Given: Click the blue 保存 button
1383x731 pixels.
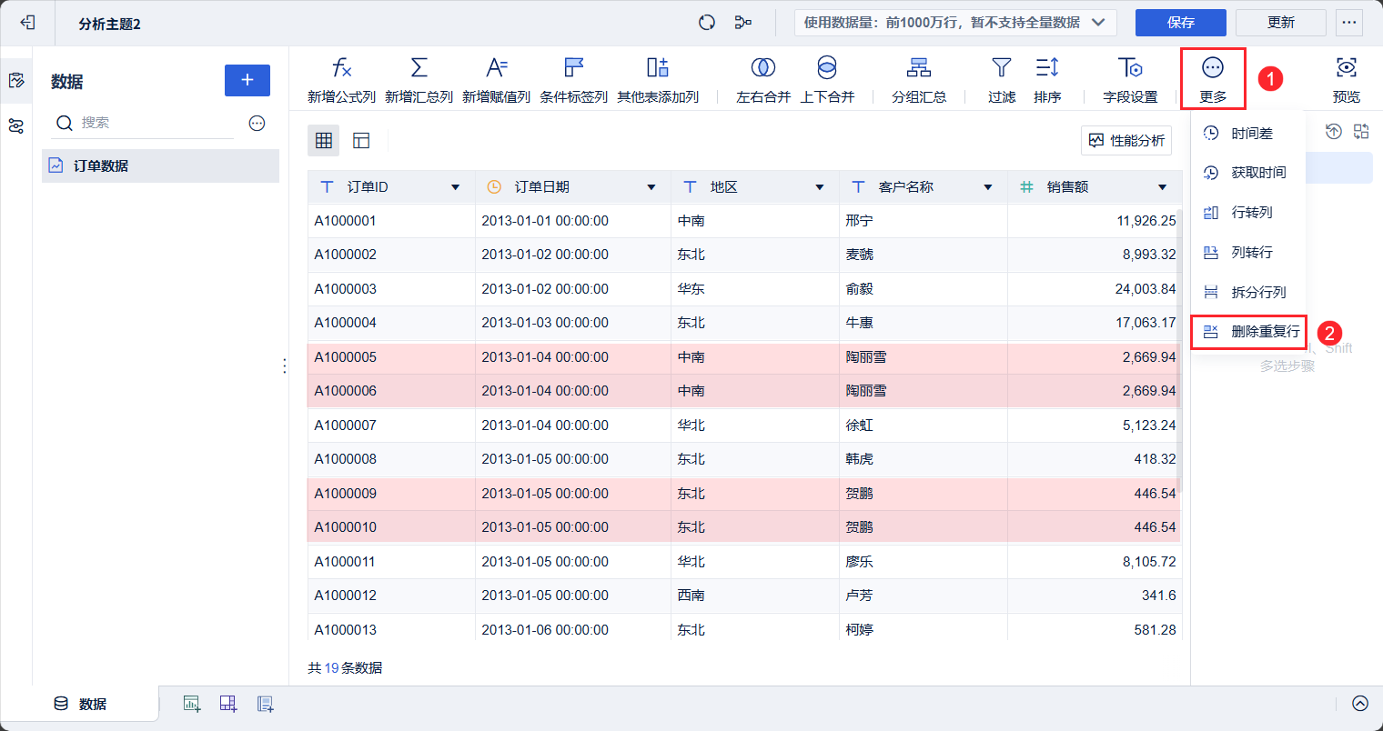Looking at the screenshot, I should pyautogui.click(x=1181, y=23).
